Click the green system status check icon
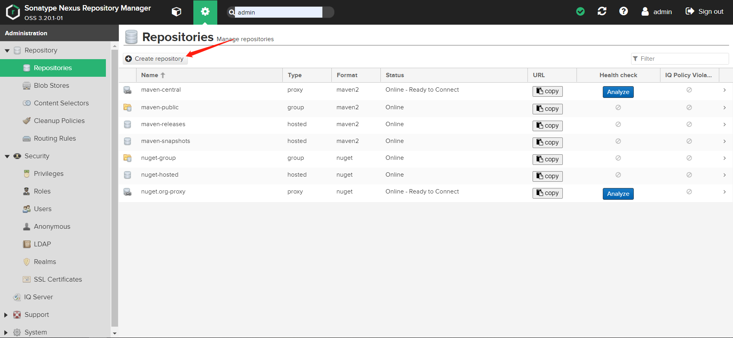Screen dimensions: 733x338 (580, 12)
